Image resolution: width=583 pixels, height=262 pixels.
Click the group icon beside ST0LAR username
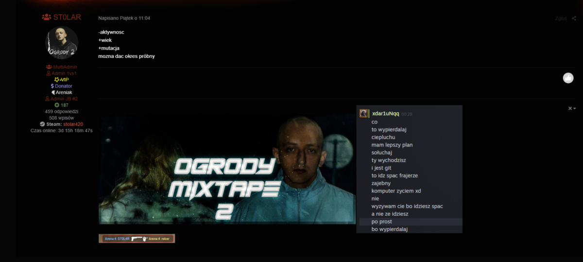47,17
